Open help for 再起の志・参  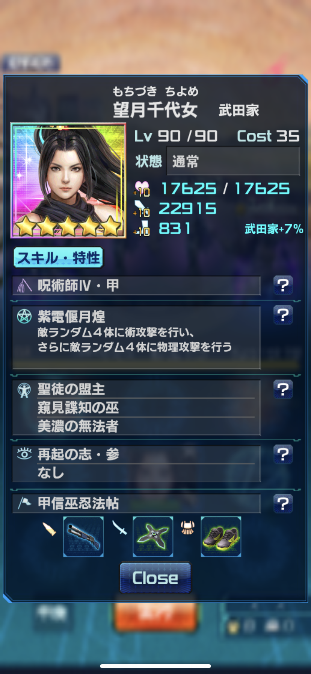click(283, 455)
